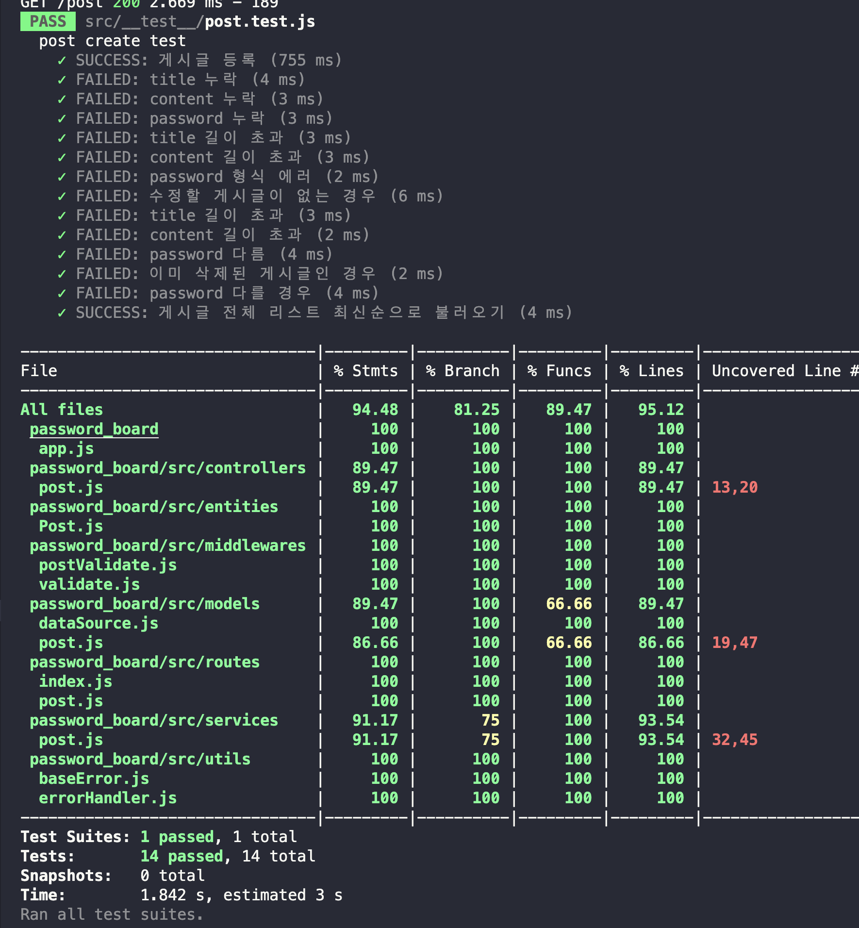Select the post.test.js filename in the PASS line
The height and width of the screenshot is (928, 859).
260,21
